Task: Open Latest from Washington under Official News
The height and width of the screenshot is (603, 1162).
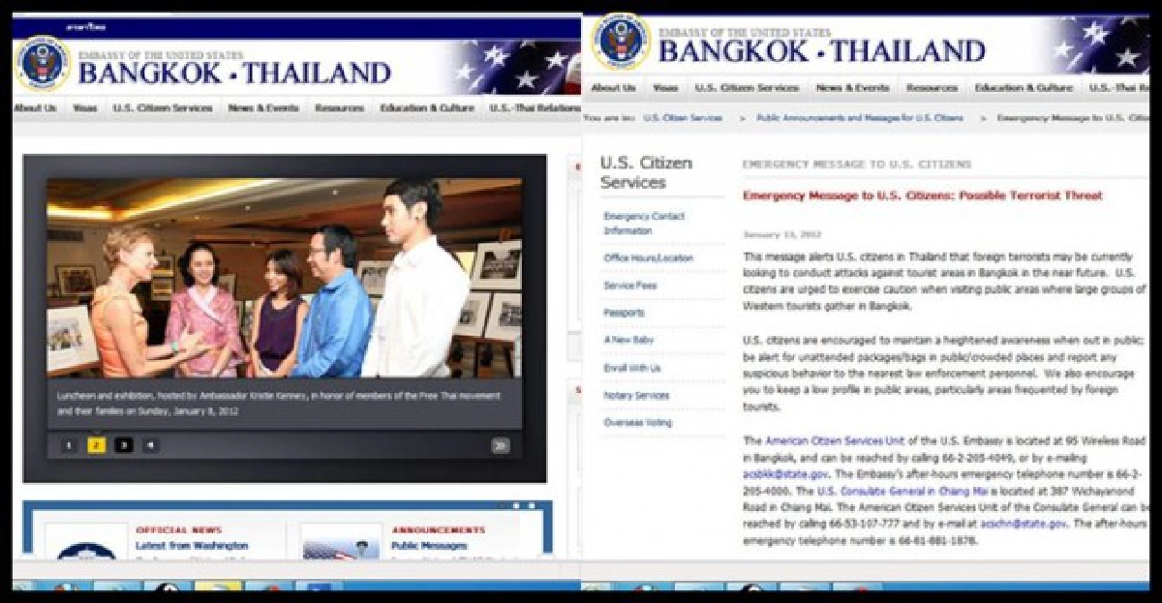Action: [x=192, y=546]
